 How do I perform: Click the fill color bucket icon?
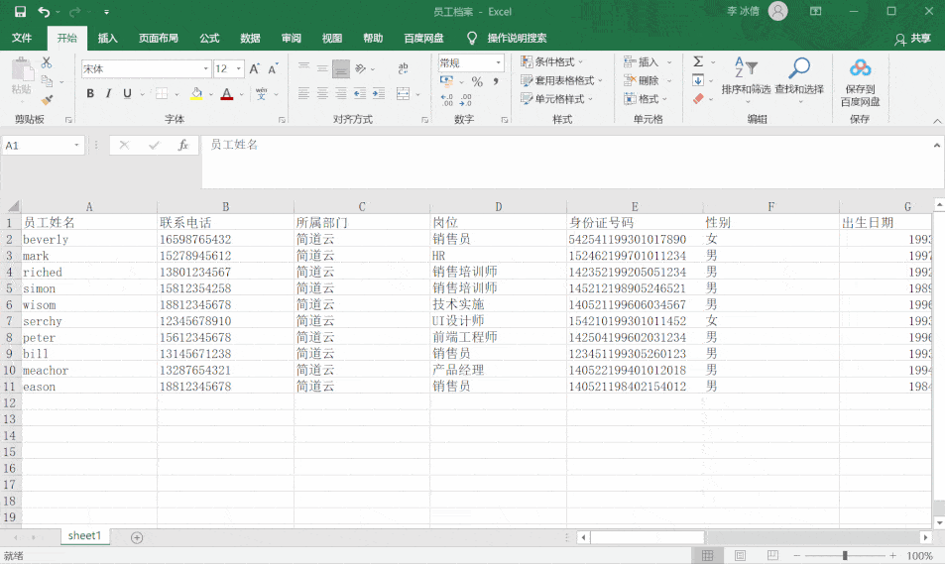196,93
